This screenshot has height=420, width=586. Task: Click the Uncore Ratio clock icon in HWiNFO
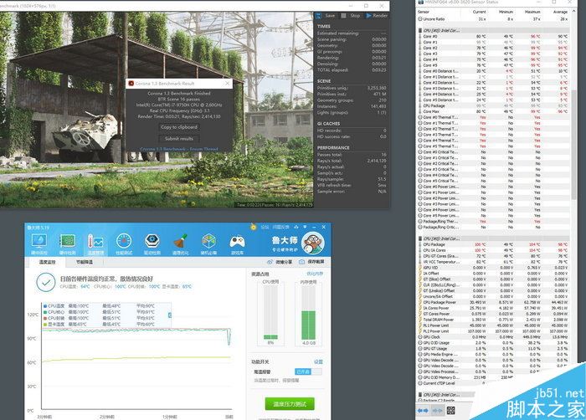[x=420, y=19]
